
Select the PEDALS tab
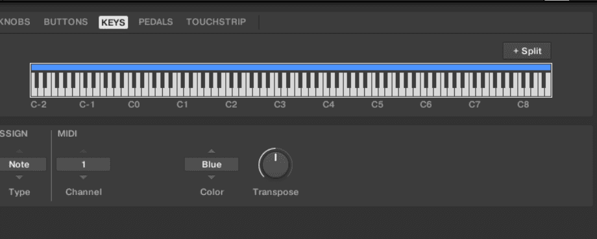pyautogui.click(x=156, y=22)
